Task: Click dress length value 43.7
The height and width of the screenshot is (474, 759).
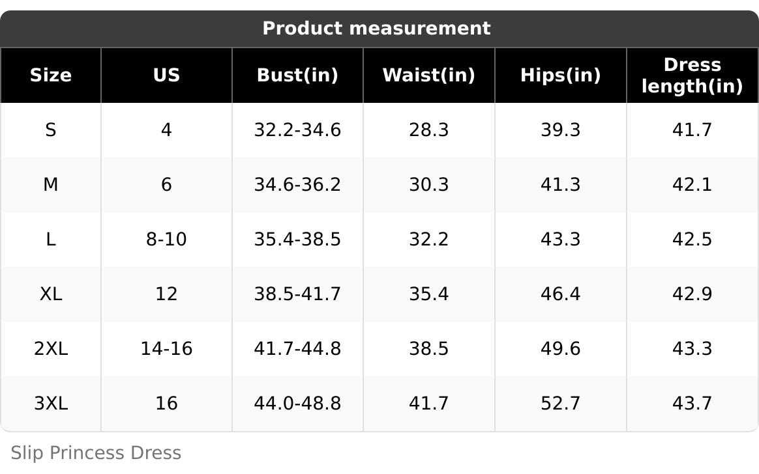Action: (x=692, y=403)
